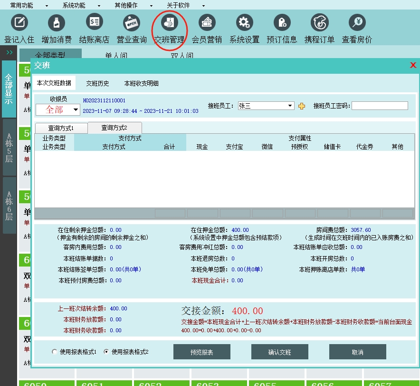Click the 会员营销 member marketing icon
This screenshot has width=420, height=386.
click(x=207, y=22)
